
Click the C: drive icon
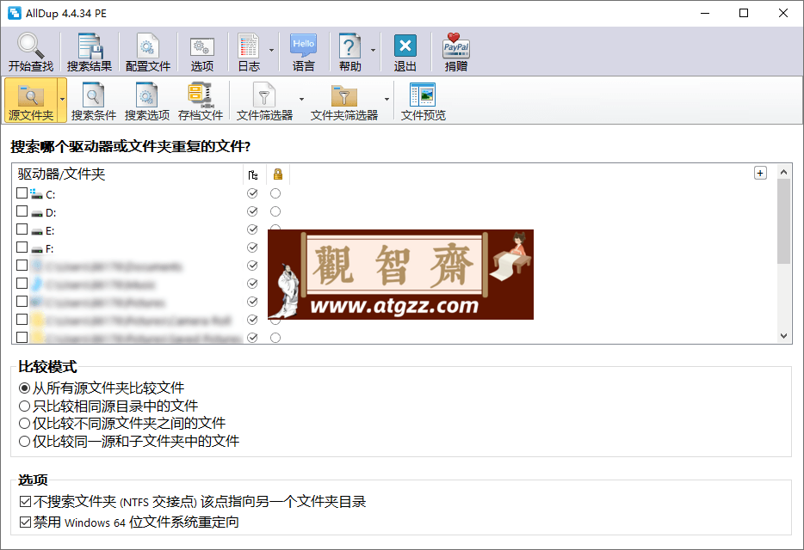[x=36, y=194]
